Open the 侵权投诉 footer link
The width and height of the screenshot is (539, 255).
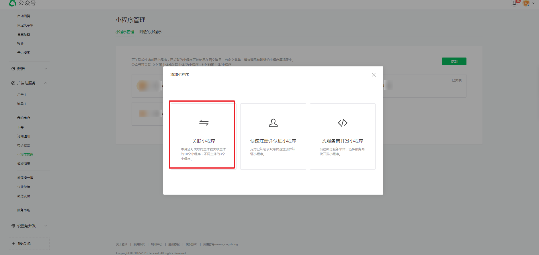(192, 244)
